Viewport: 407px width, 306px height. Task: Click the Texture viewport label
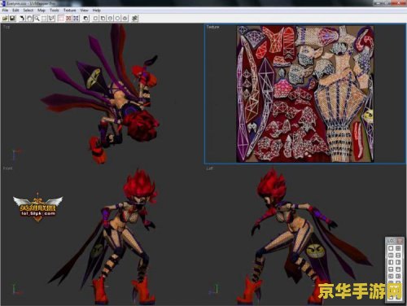click(x=212, y=27)
